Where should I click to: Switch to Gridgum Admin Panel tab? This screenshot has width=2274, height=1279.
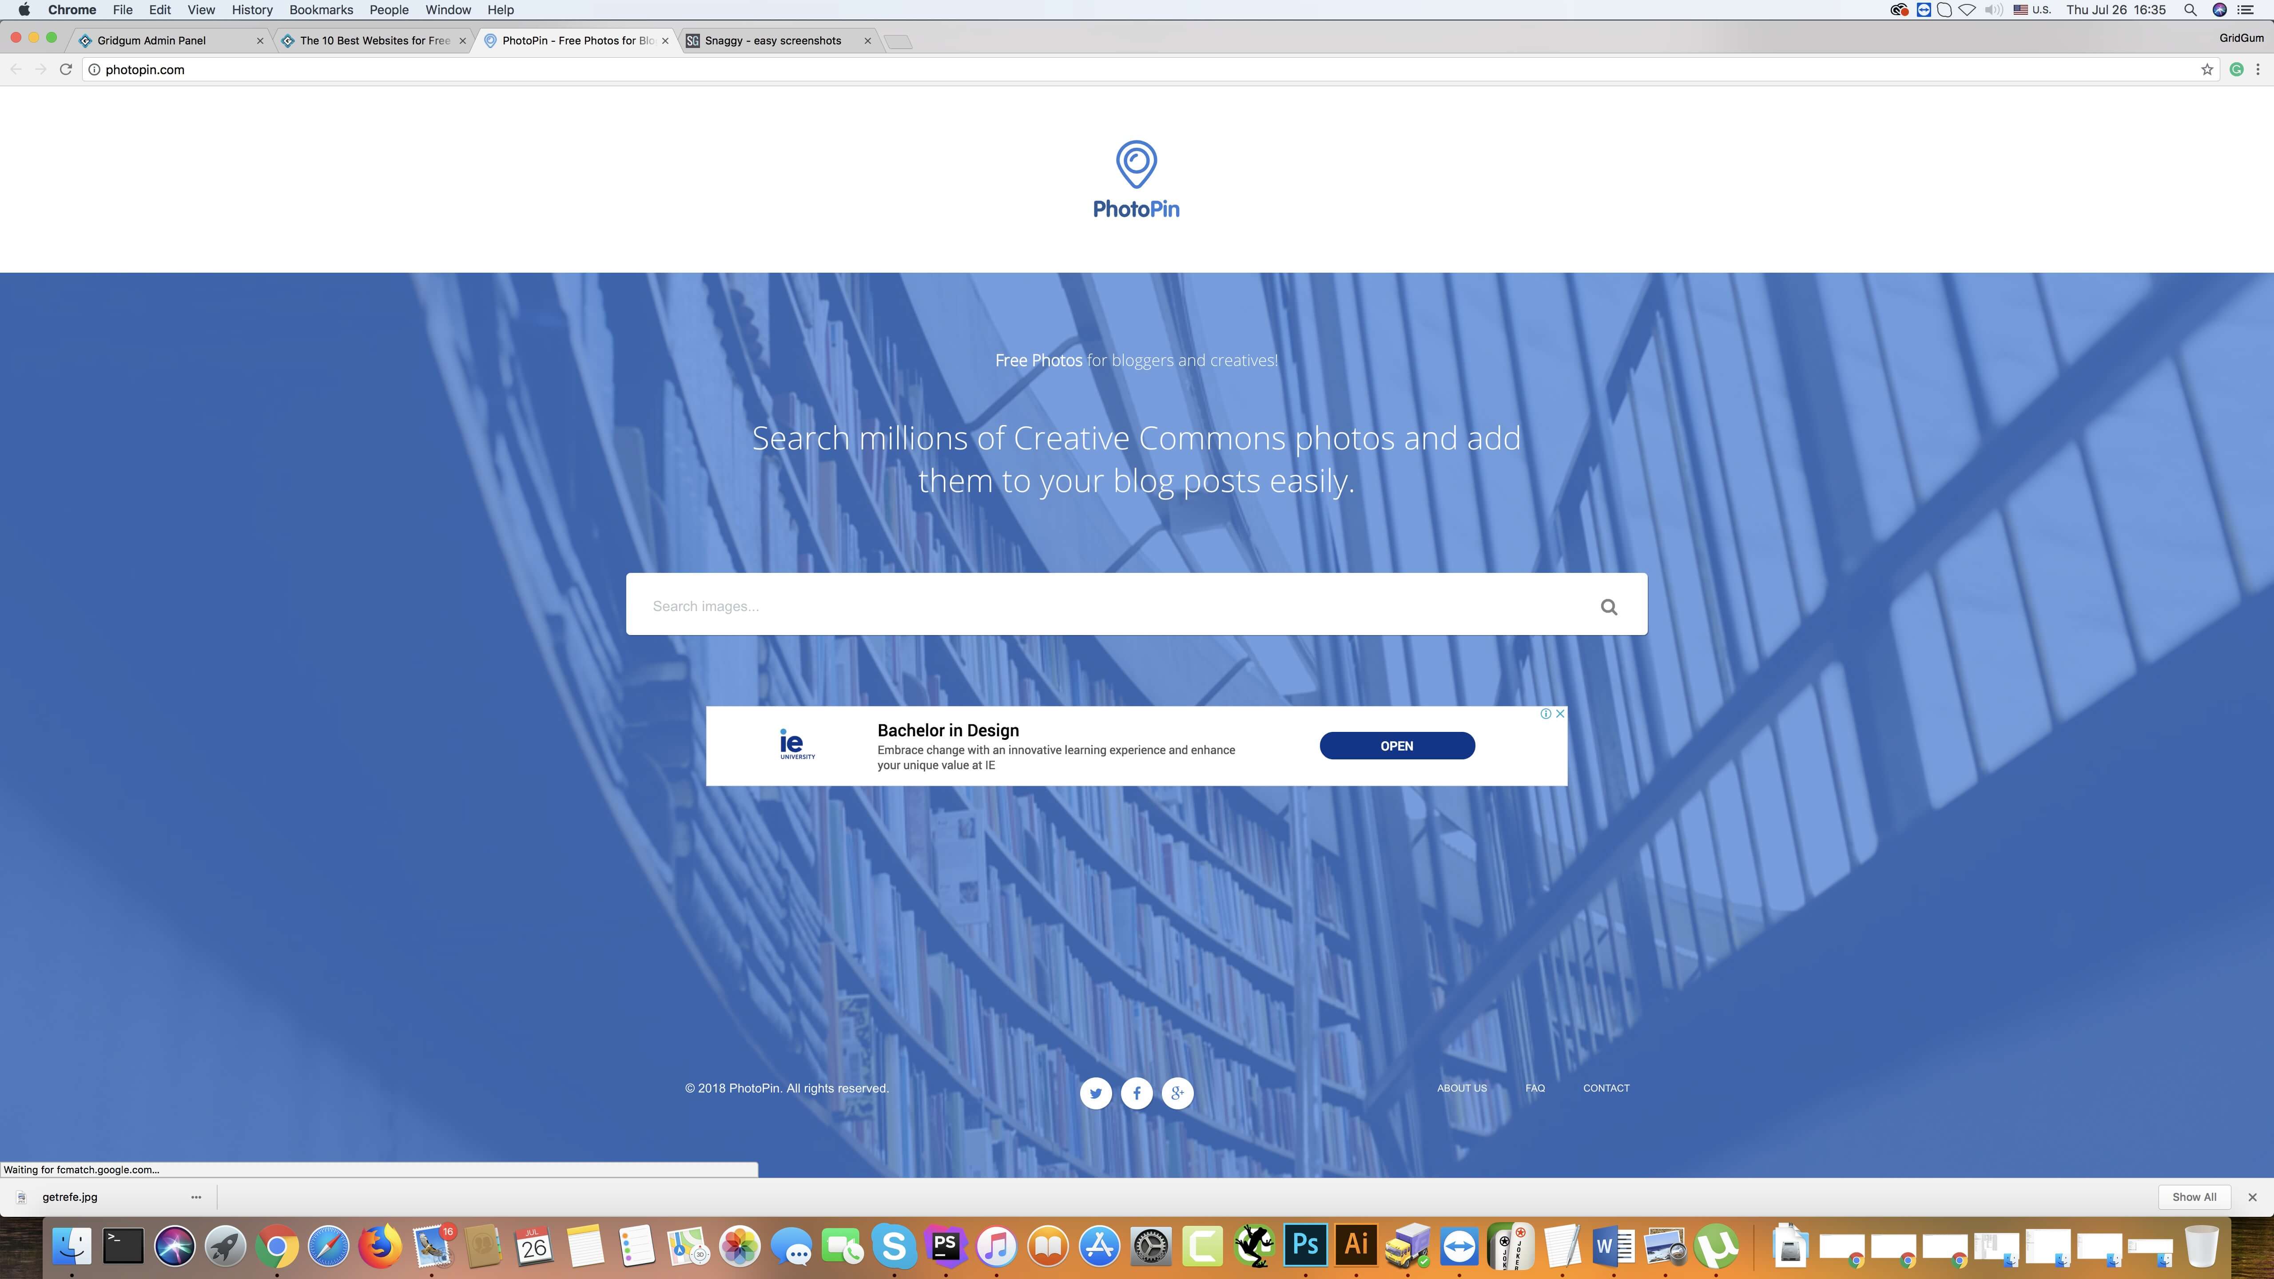[168, 40]
